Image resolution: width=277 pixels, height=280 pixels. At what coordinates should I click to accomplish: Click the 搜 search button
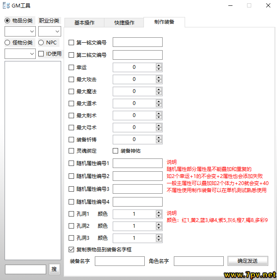54,269
